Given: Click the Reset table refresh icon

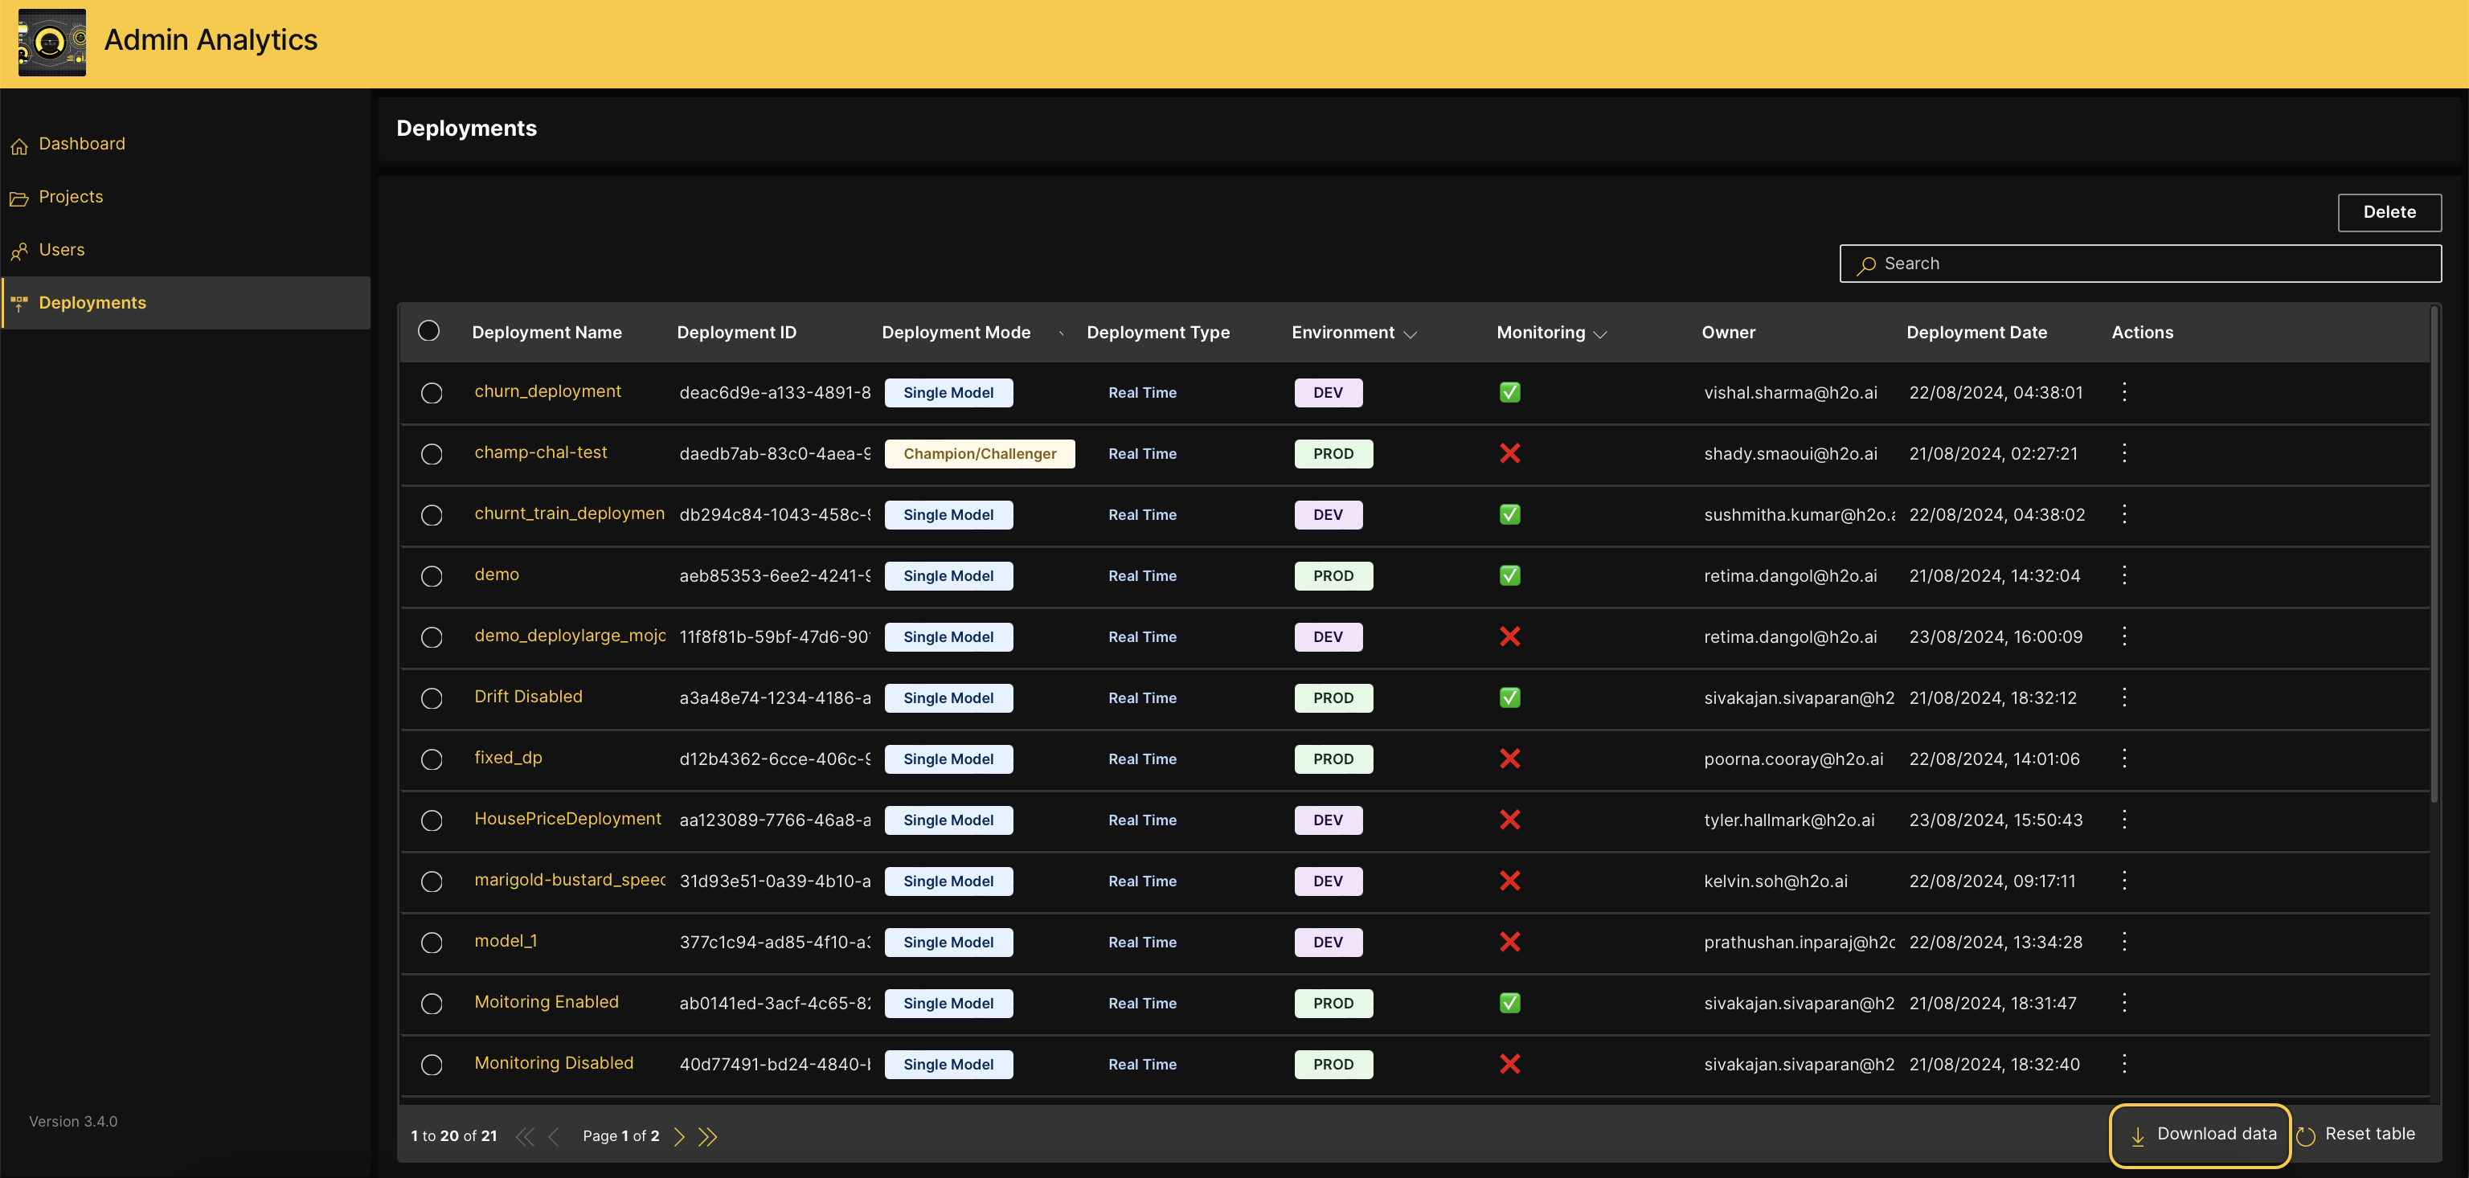Looking at the screenshot, I should point(2306,1136).
